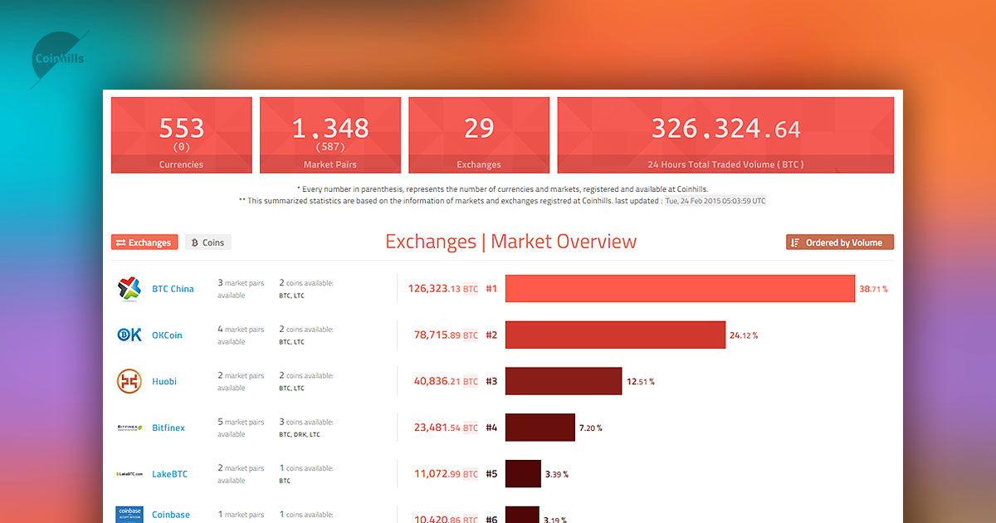Open the Ordered by Volume sort button

(x=840, y=242)
